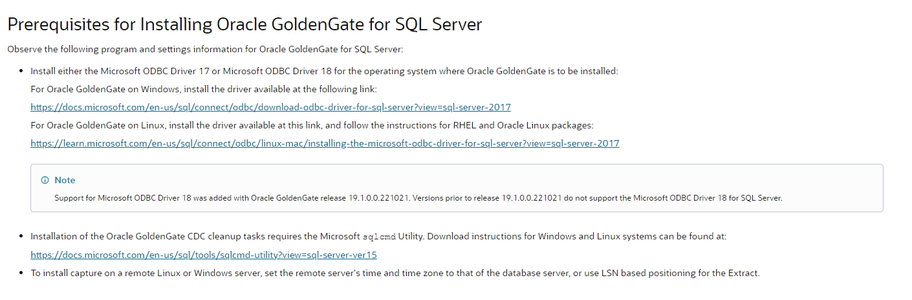This screenshot has width=912, height=300.
Task: Open the Windows ODBC driver download link
Action: (270, 107)
